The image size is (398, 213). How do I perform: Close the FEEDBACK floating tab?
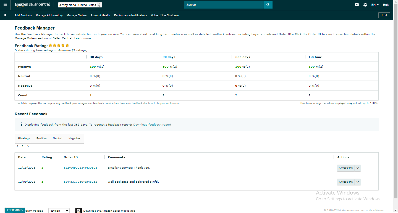coord(22,210)
